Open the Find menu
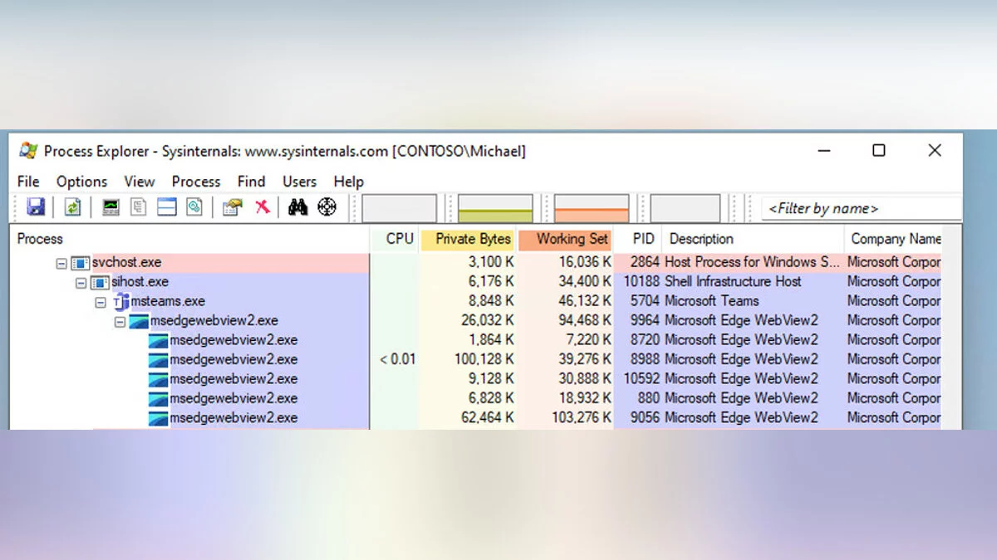Image resolution: width=997 pixels, height=560 pixels. [251, 181]
